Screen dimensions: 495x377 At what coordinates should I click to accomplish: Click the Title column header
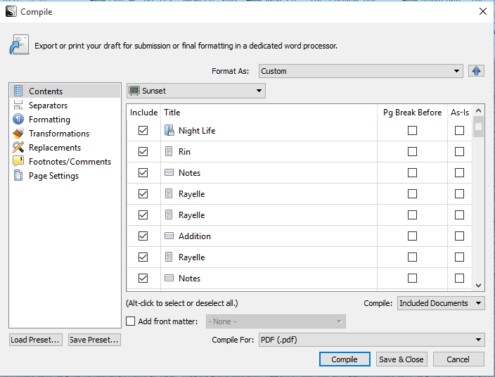point(172,113)
